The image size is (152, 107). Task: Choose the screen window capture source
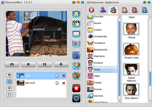pyautogui.click(x=76, y=33)
